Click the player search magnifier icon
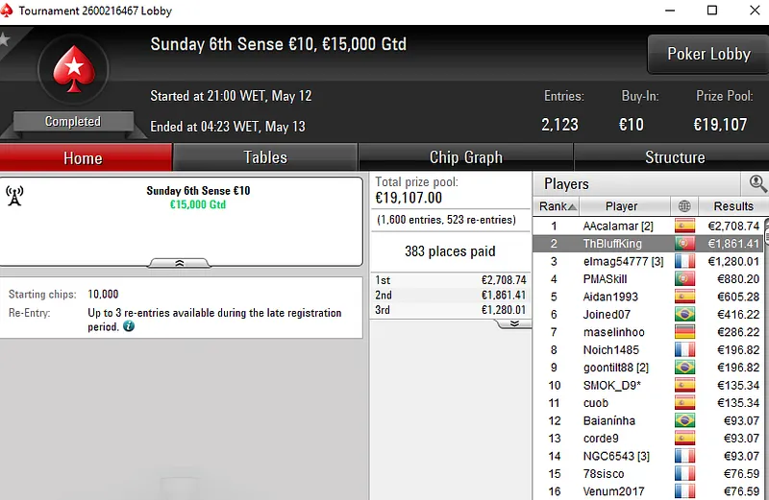 [x=758, y=182]
